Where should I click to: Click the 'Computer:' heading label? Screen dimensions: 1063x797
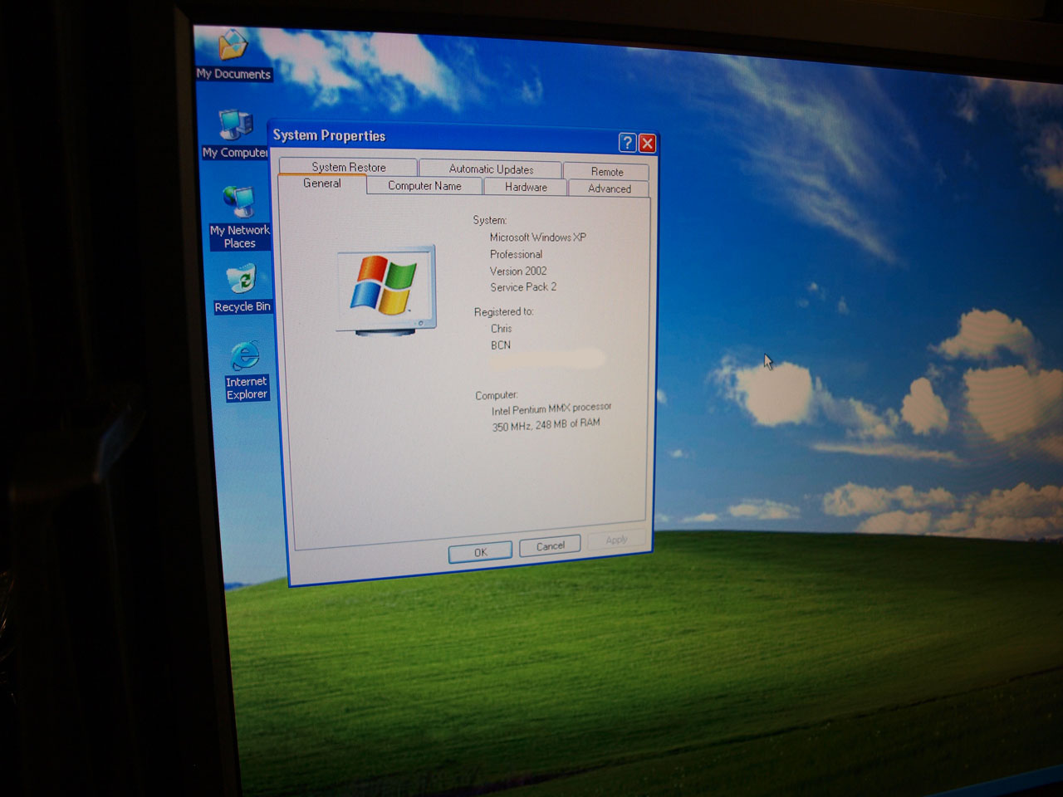497,395
